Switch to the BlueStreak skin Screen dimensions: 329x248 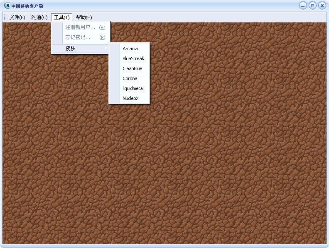tap(133, 58)
